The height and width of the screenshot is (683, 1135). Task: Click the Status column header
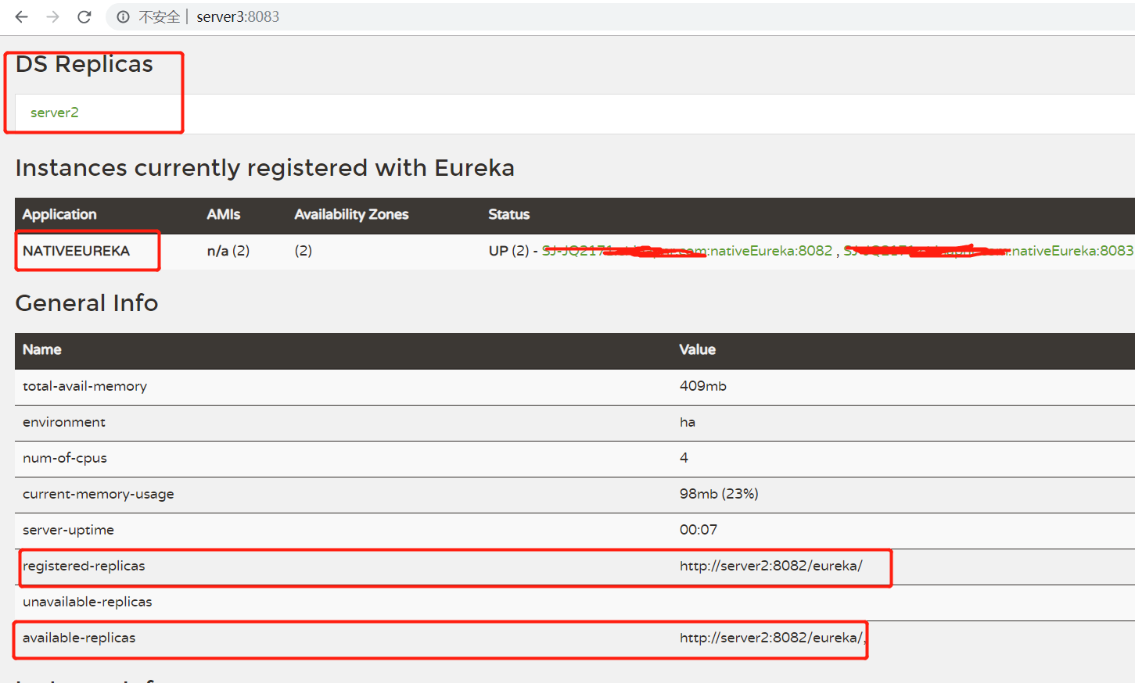click(508, 214)
